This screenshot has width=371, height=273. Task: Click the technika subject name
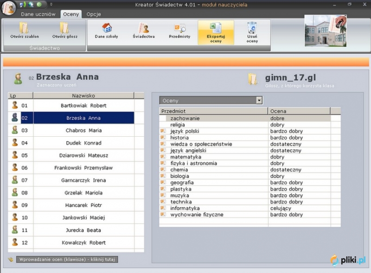[x=181, y=202]
